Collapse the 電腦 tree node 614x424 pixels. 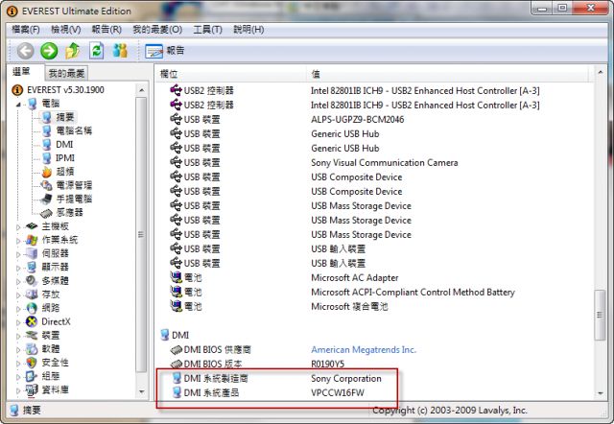point(18,105)
